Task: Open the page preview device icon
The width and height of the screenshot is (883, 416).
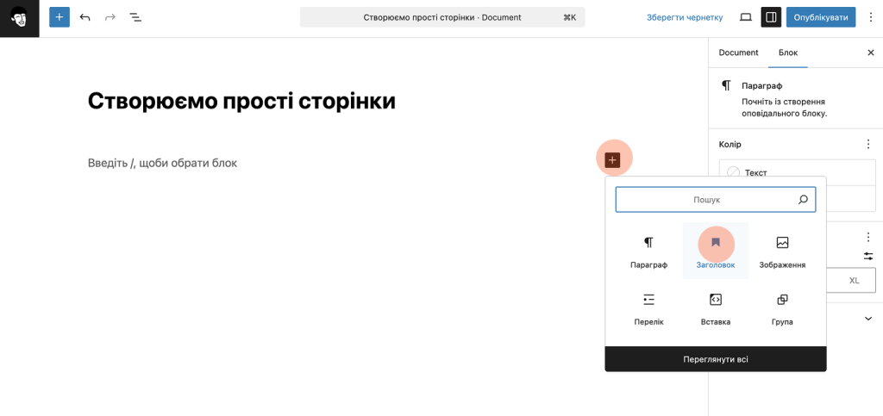Action: point(746,17)
